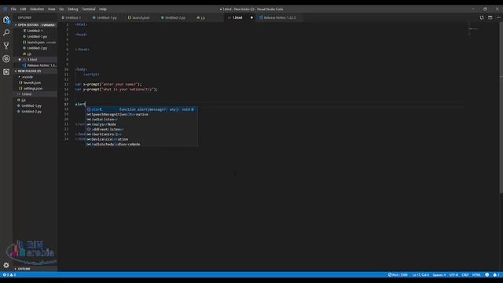Switch to the Release Notes tab
Screen dimensions: 503x283
280,17
